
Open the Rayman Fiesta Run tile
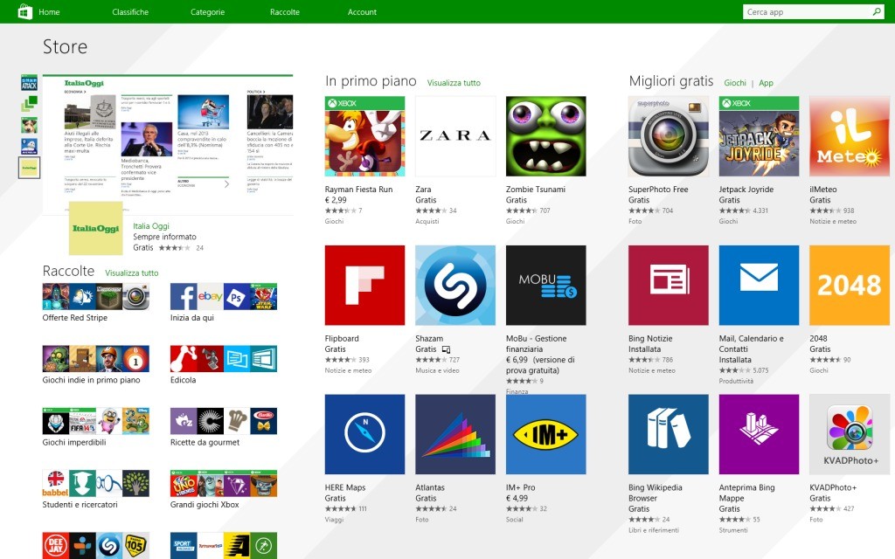364,135
